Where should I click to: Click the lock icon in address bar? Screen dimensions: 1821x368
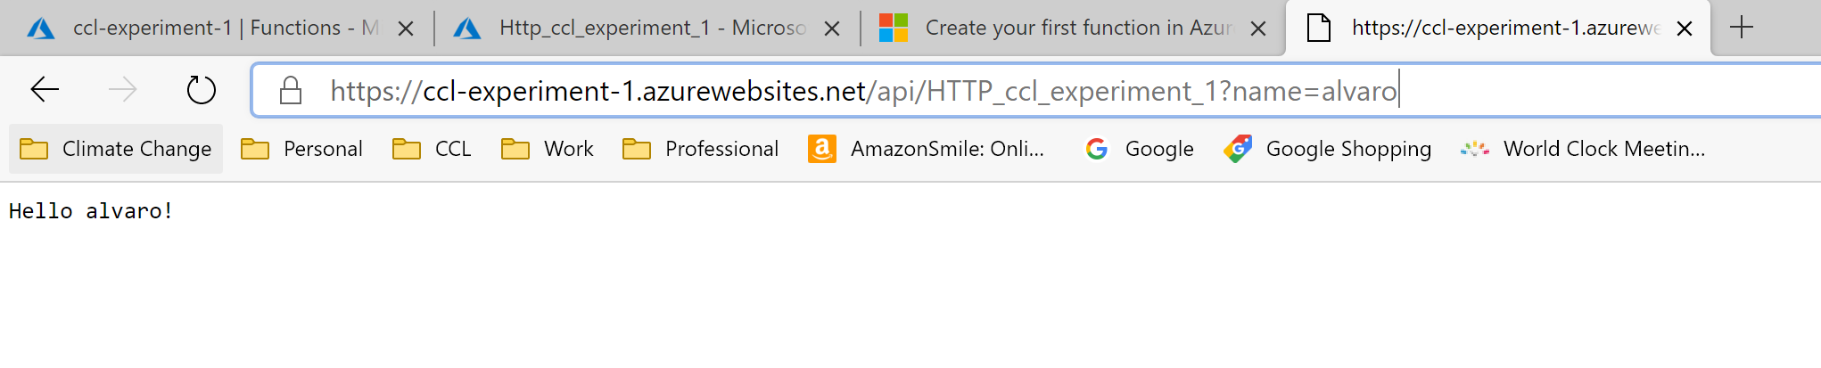[291, 91]
